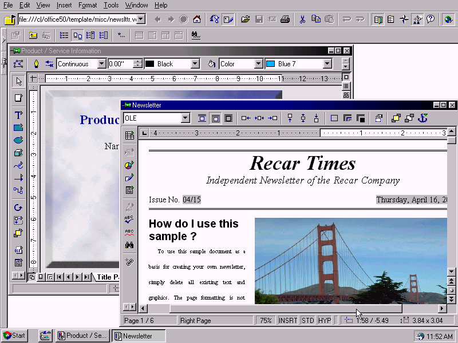
Task: Click the Print icon in the toolbar
Action: [x=285, y=19]
